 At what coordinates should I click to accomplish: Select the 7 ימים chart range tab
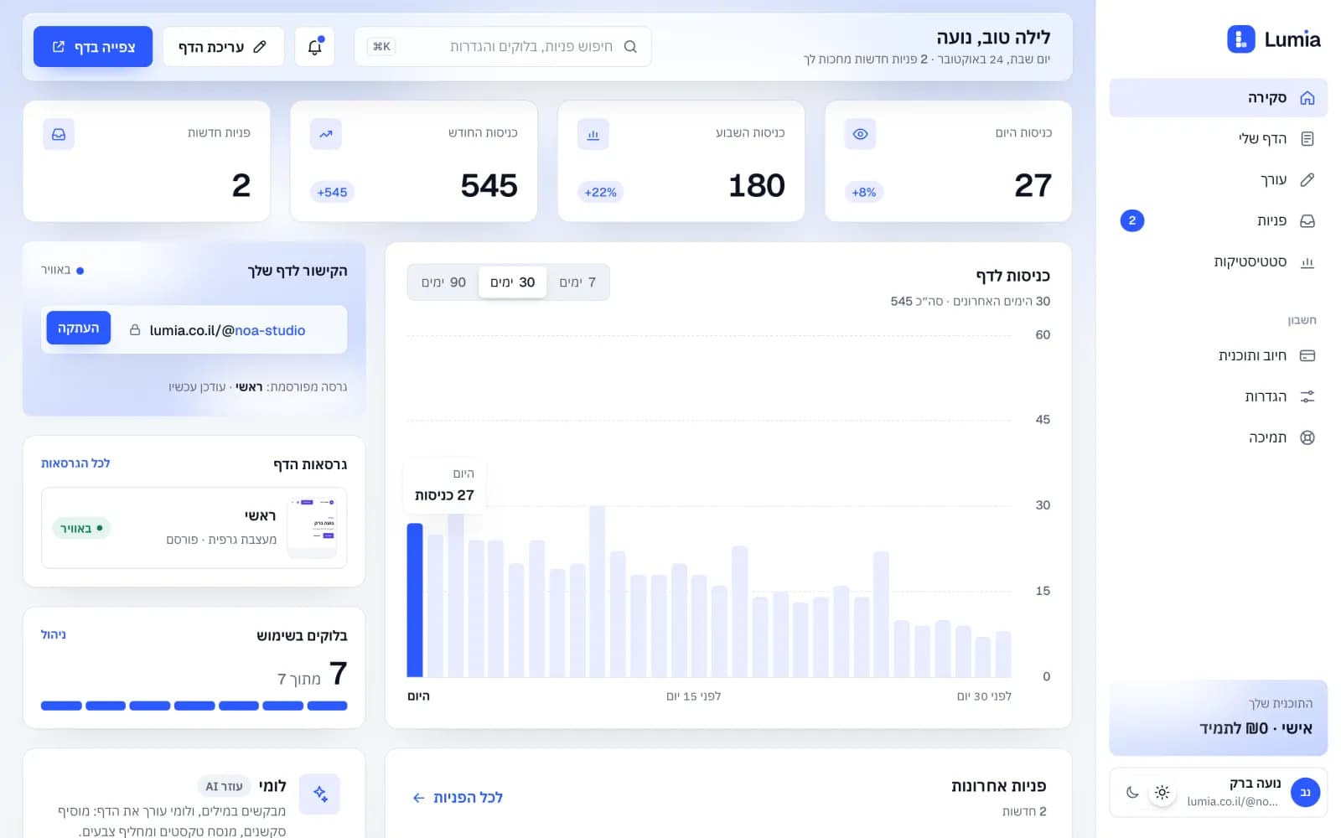point(577,282)
